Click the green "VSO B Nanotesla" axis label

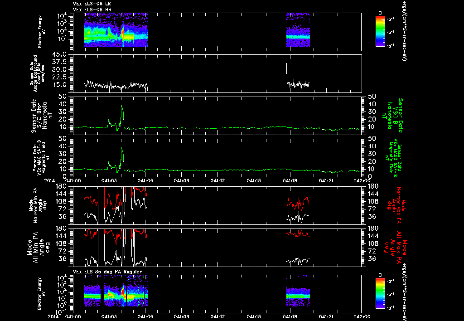[x=391, y=116]
